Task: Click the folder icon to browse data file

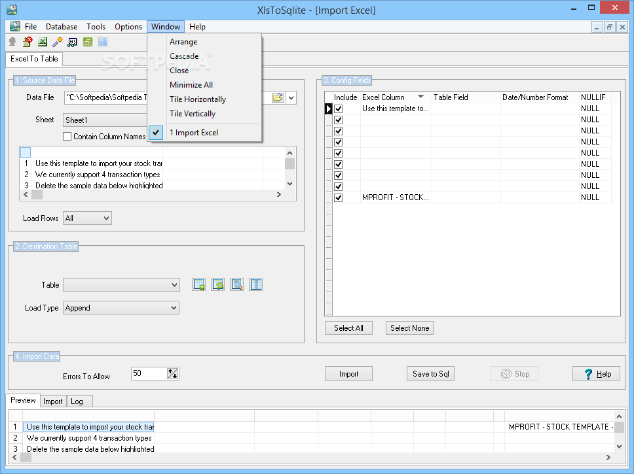Action: click(278, 97)
